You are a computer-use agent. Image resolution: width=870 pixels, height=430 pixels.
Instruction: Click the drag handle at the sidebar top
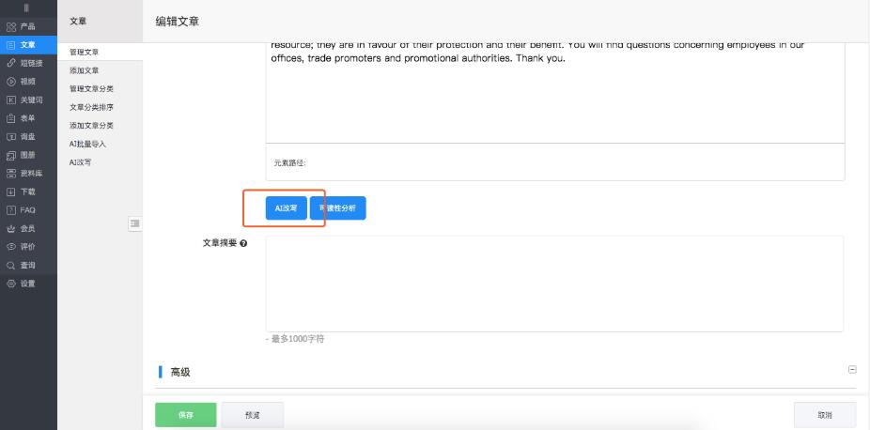28,8
